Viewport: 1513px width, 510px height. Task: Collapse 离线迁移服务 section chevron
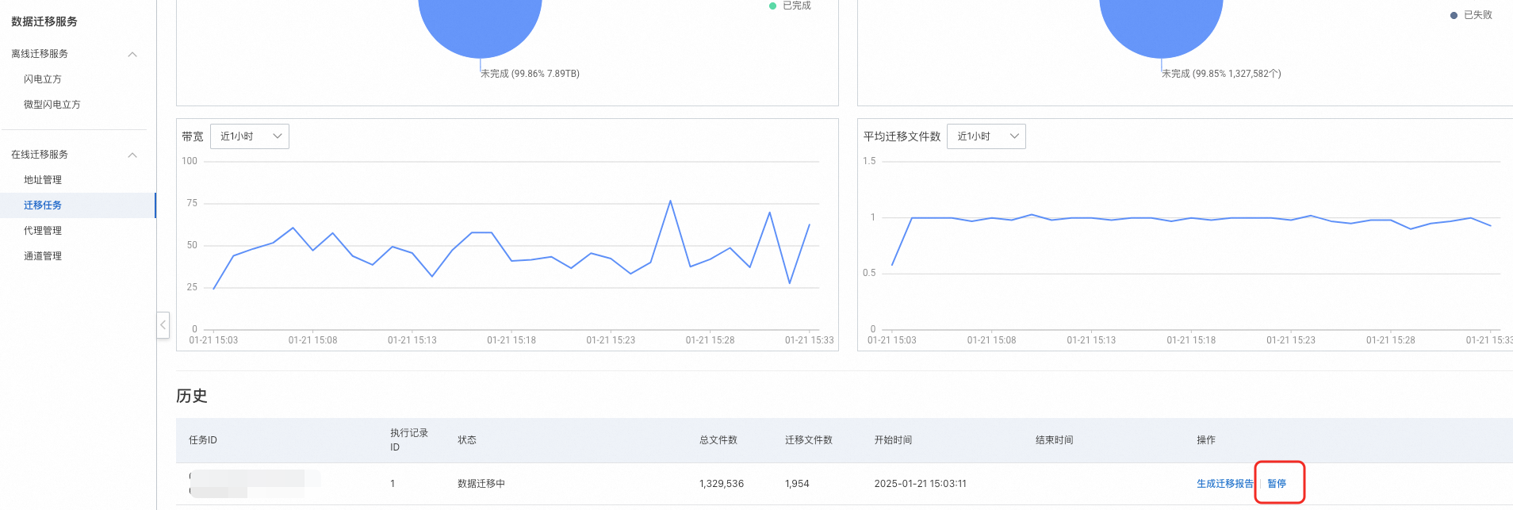132,54
